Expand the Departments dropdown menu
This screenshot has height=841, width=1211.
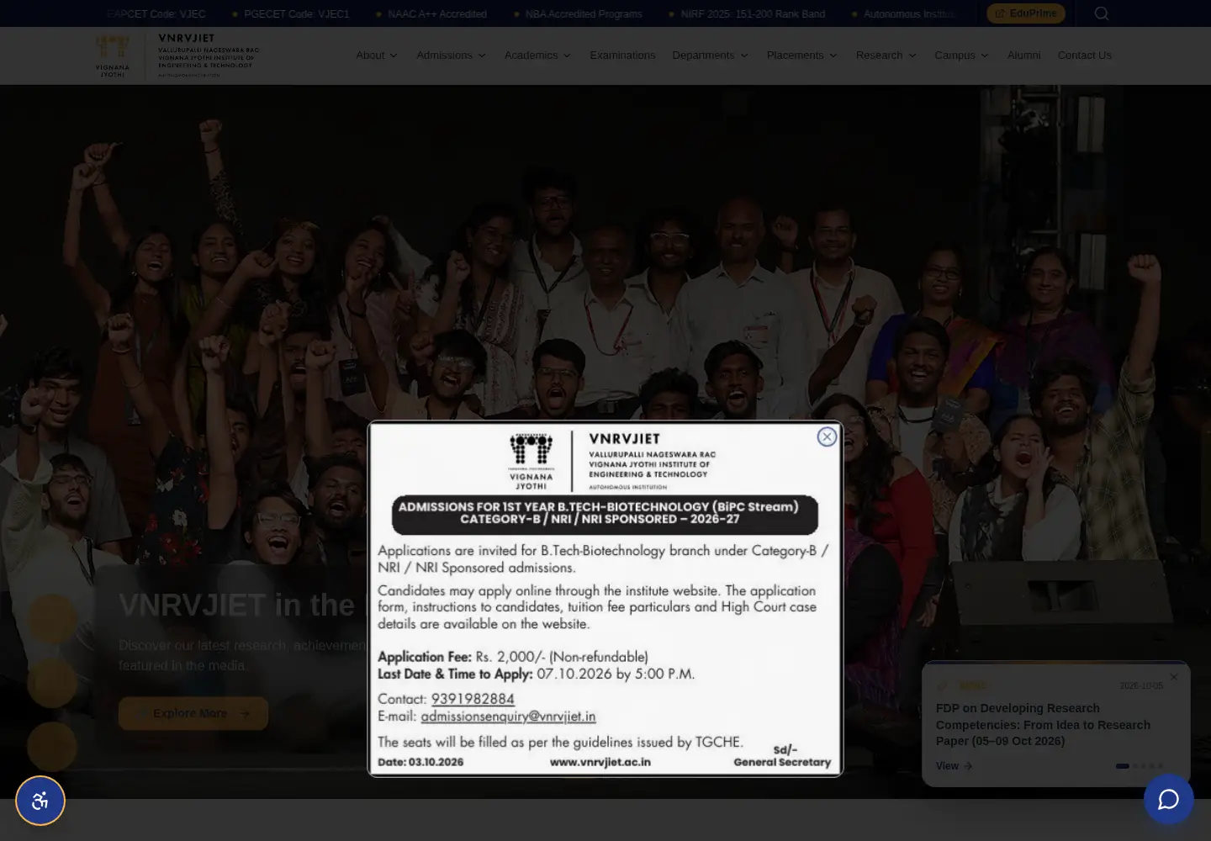[x=711, y=56]
